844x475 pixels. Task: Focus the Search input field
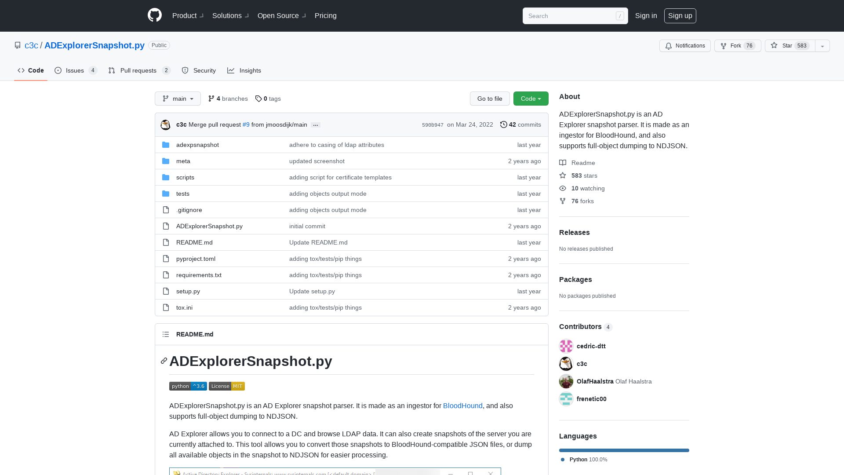(x=575, y=16)
